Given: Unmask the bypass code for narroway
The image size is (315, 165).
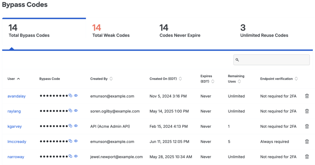Looking at the screenshot, I should tap(76, 156).
